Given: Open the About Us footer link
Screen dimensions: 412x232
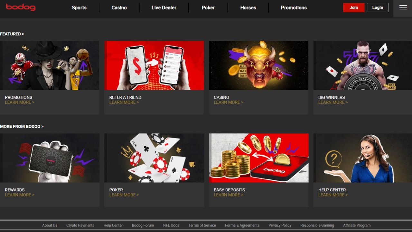Looking at the screenshot, I should (x=50, y=226).
